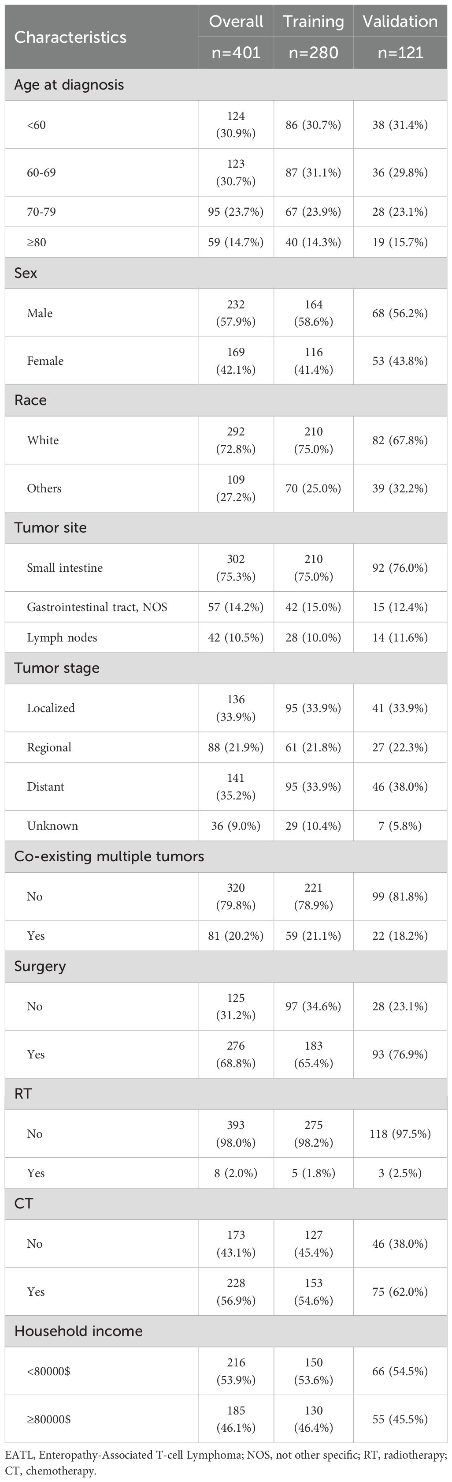
Task: Click the 118 (97.5%) validation cell
Action: coord(400,1133)
